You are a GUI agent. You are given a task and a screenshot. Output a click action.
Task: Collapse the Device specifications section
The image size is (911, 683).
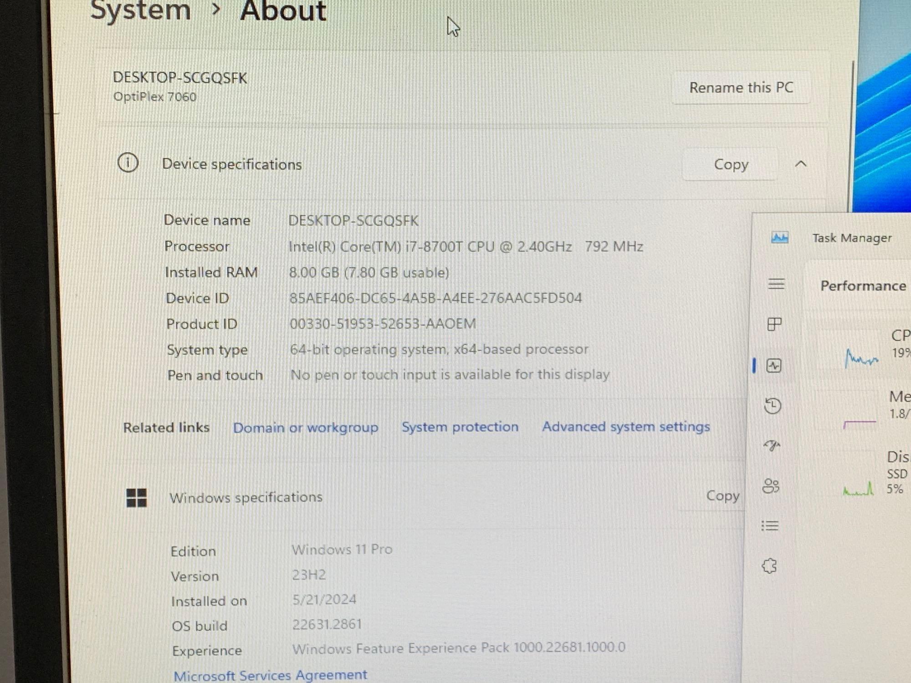tap(801, 164)
